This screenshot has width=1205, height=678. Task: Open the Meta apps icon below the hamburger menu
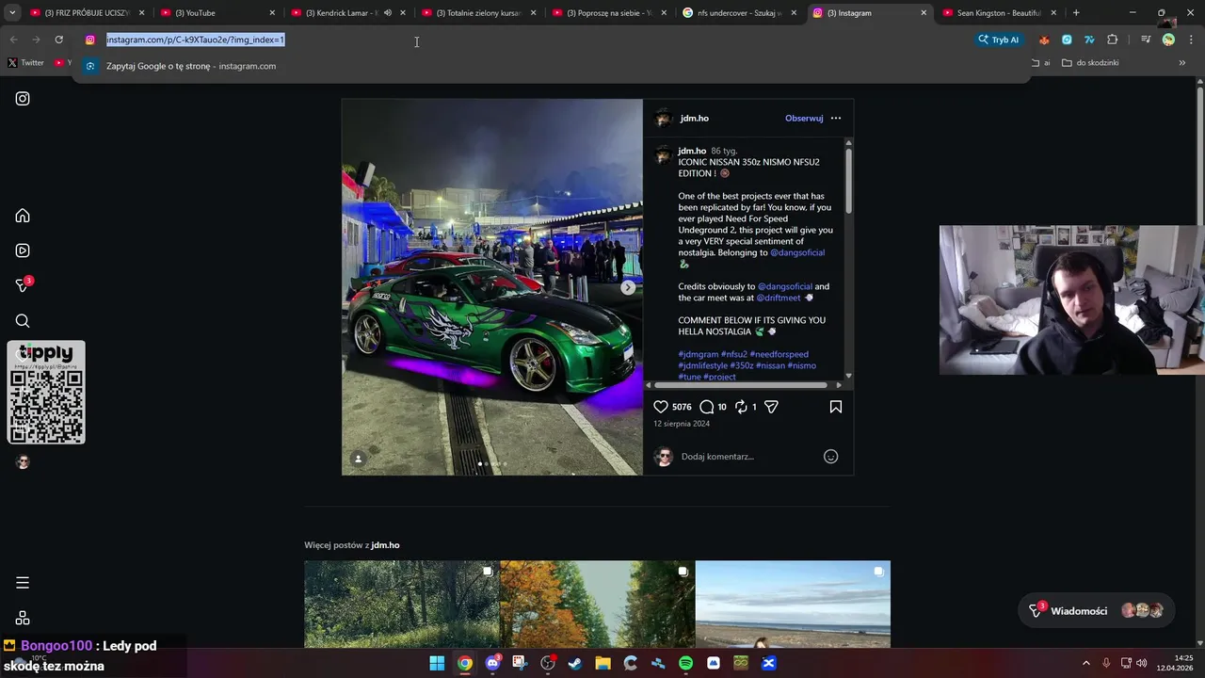[23, 618]
